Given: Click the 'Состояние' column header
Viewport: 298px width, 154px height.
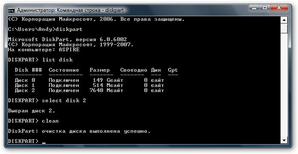Looking at the screenshot, I should pos(64,70).
